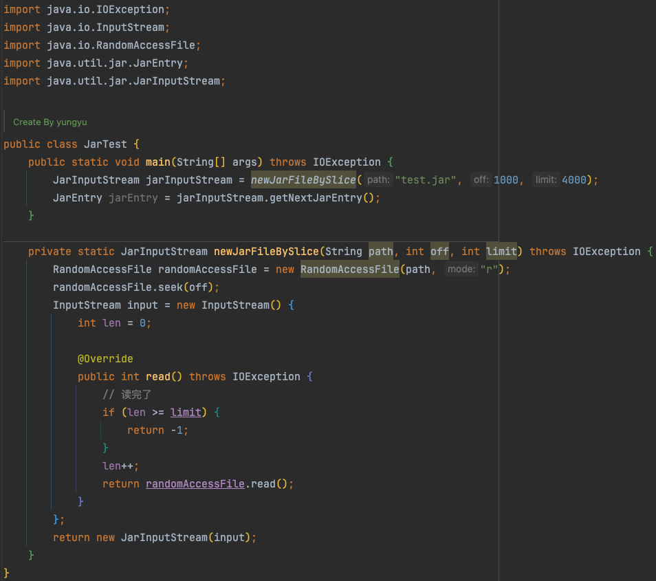Click the 'return new JarInputStream(input);' statement
The height and width of the screenshot is (581, 656).
[x=155, y=538]
